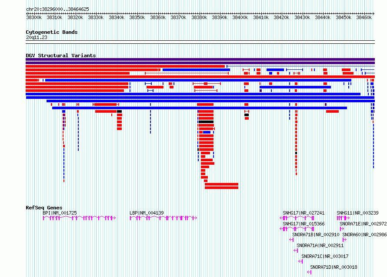Viewport: 387px width, 277px height.
Task: Click the 38400k ruler label
Action: (240, 17)
